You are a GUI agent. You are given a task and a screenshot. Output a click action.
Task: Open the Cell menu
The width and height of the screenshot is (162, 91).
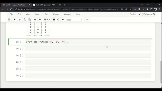[47, 14]
